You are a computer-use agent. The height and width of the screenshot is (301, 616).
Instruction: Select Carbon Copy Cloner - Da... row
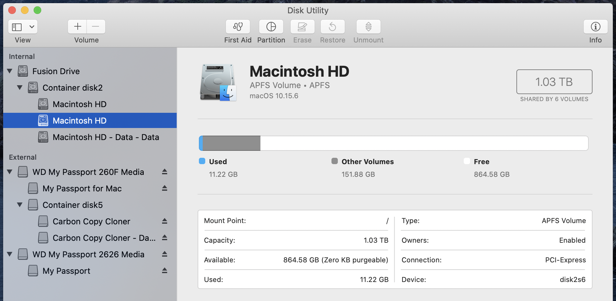tap(90, 238)
